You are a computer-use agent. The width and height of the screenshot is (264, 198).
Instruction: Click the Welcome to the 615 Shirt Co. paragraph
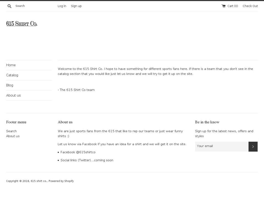tap(155, 71)
